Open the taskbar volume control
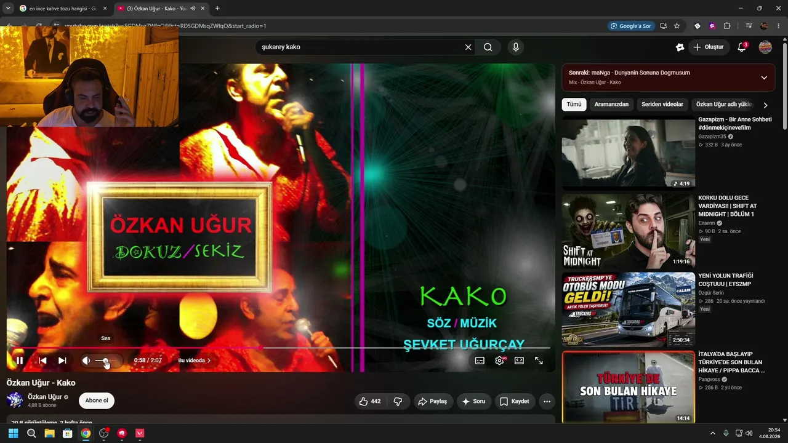 [749, 433]
